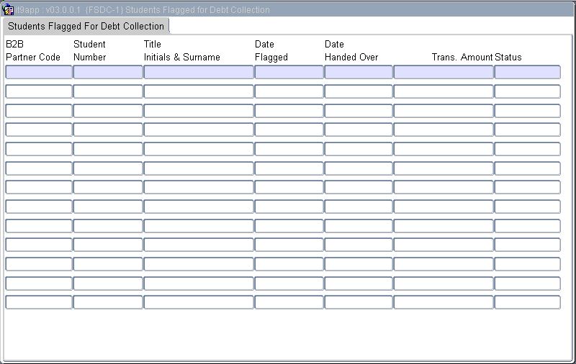
Task: Focus the third row Date Flagged field
Action: [289, 111]
